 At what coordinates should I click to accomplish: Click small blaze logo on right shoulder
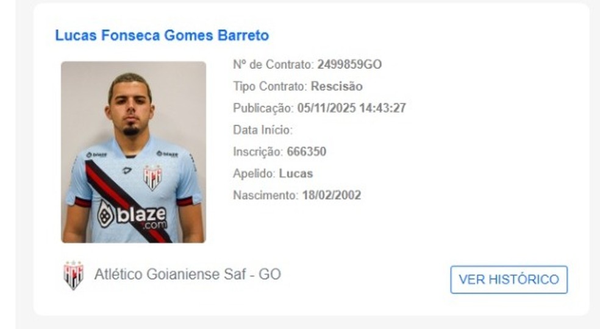167,154
